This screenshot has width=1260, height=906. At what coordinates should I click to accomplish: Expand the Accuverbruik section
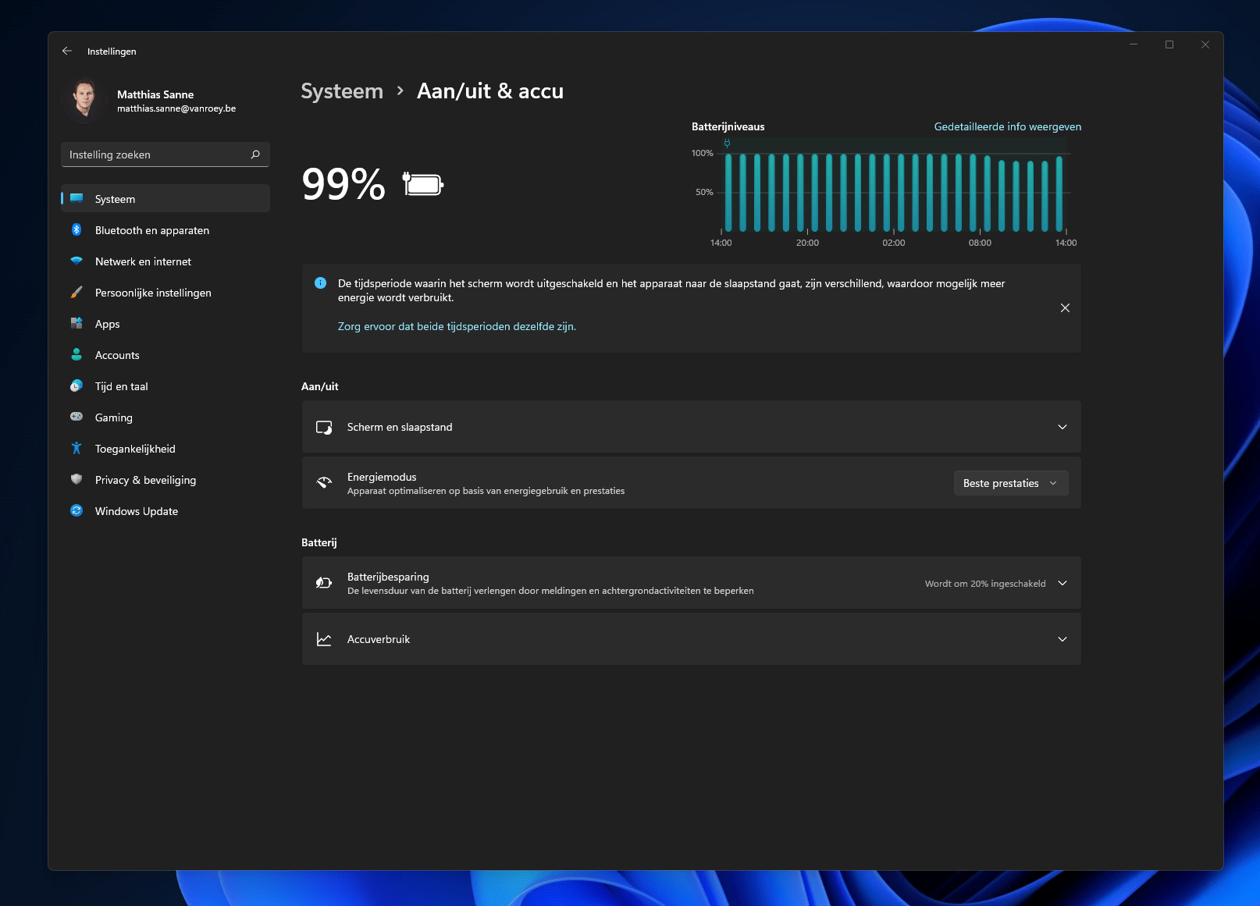[x=1062, y=639]
